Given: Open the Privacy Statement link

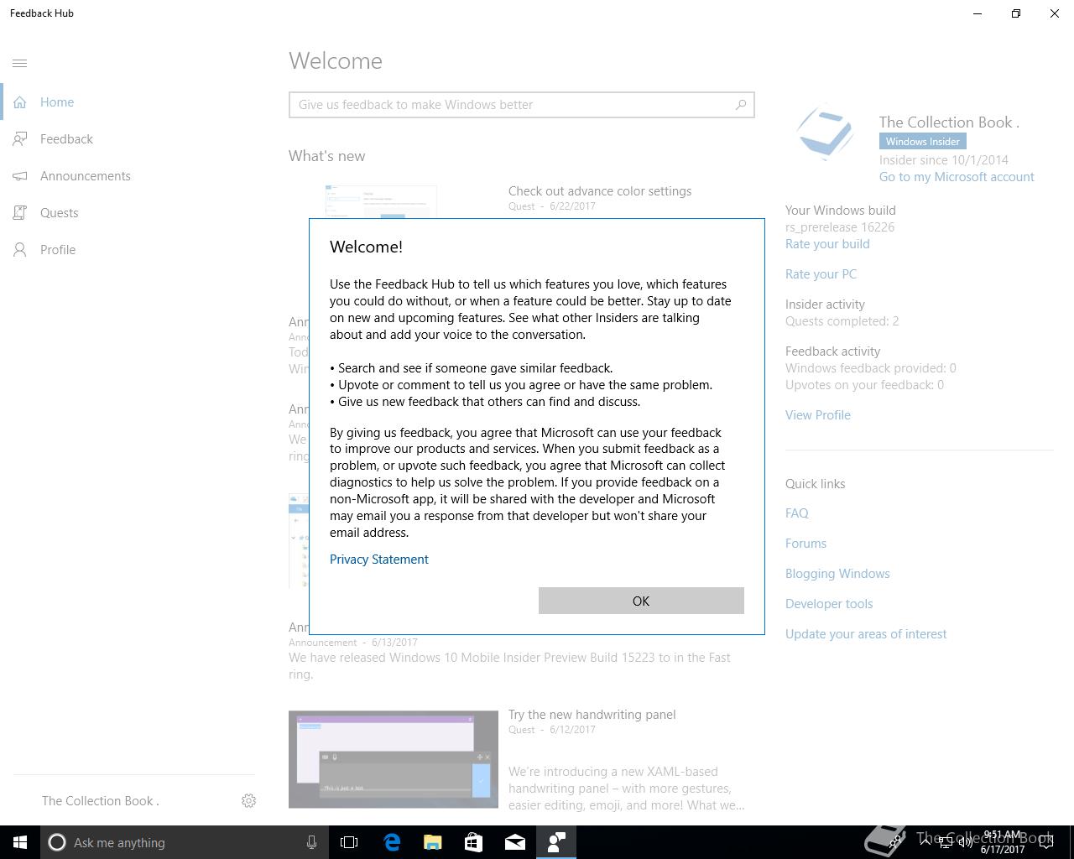Looking at the screenshot, I should [379, 560].
